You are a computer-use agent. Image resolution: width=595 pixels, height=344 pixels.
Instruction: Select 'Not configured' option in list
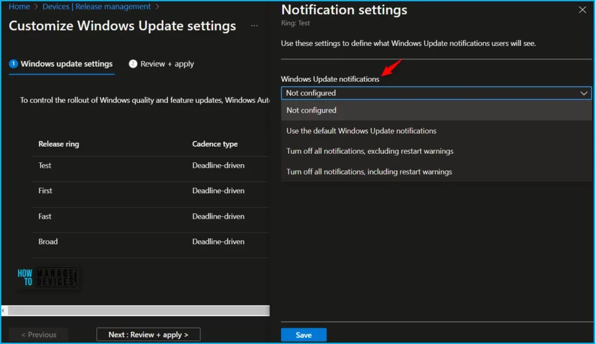(436, 110)
